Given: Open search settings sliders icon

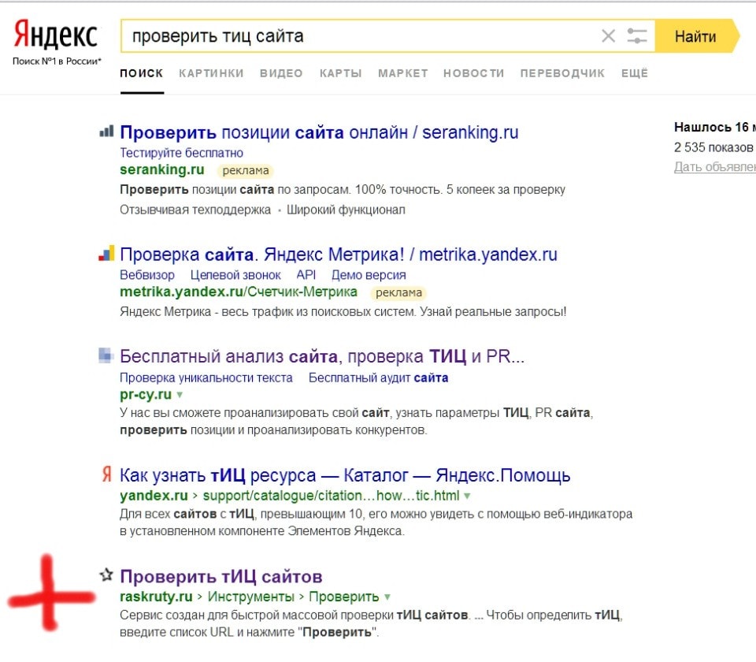Looking at the screenshot, I should (x=637, y=36).
